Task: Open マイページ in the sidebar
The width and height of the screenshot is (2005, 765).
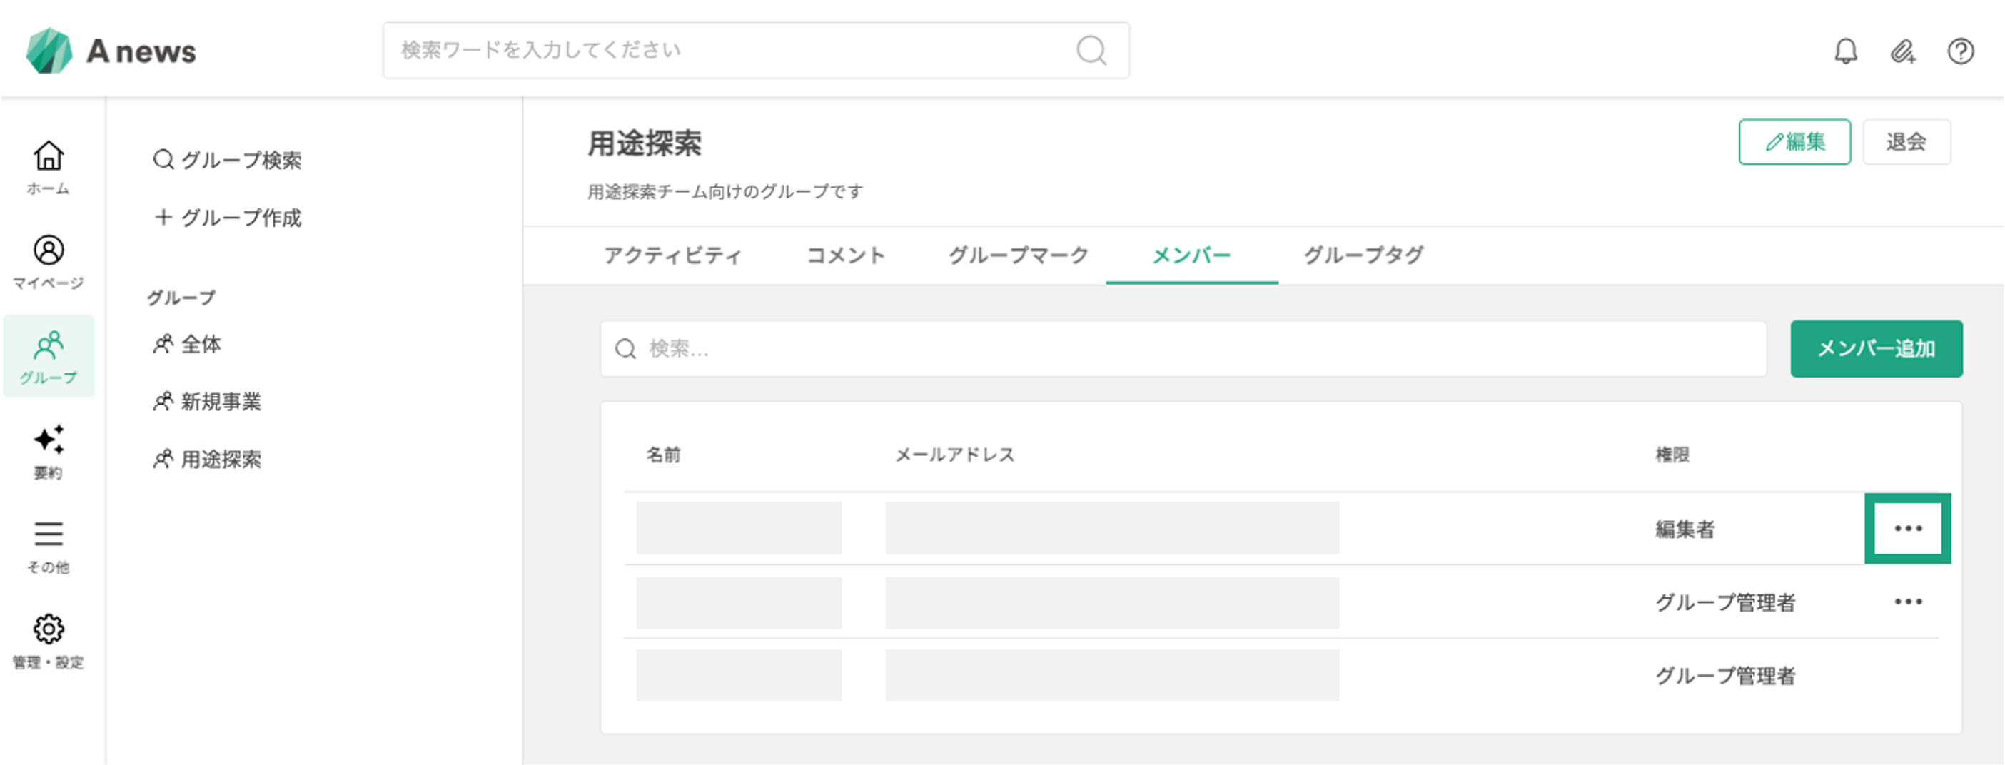Action: (x=49, y=263)
